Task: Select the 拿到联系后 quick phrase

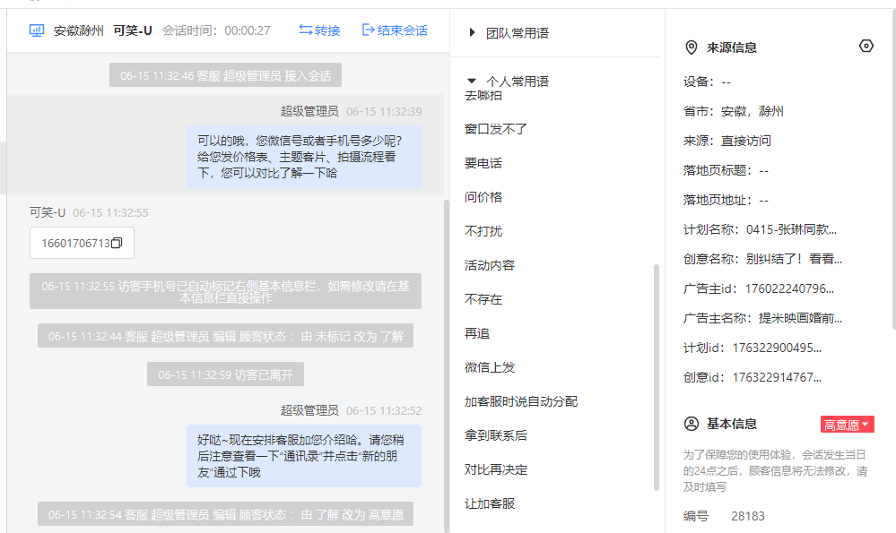Action: click(x=496, y=435)
